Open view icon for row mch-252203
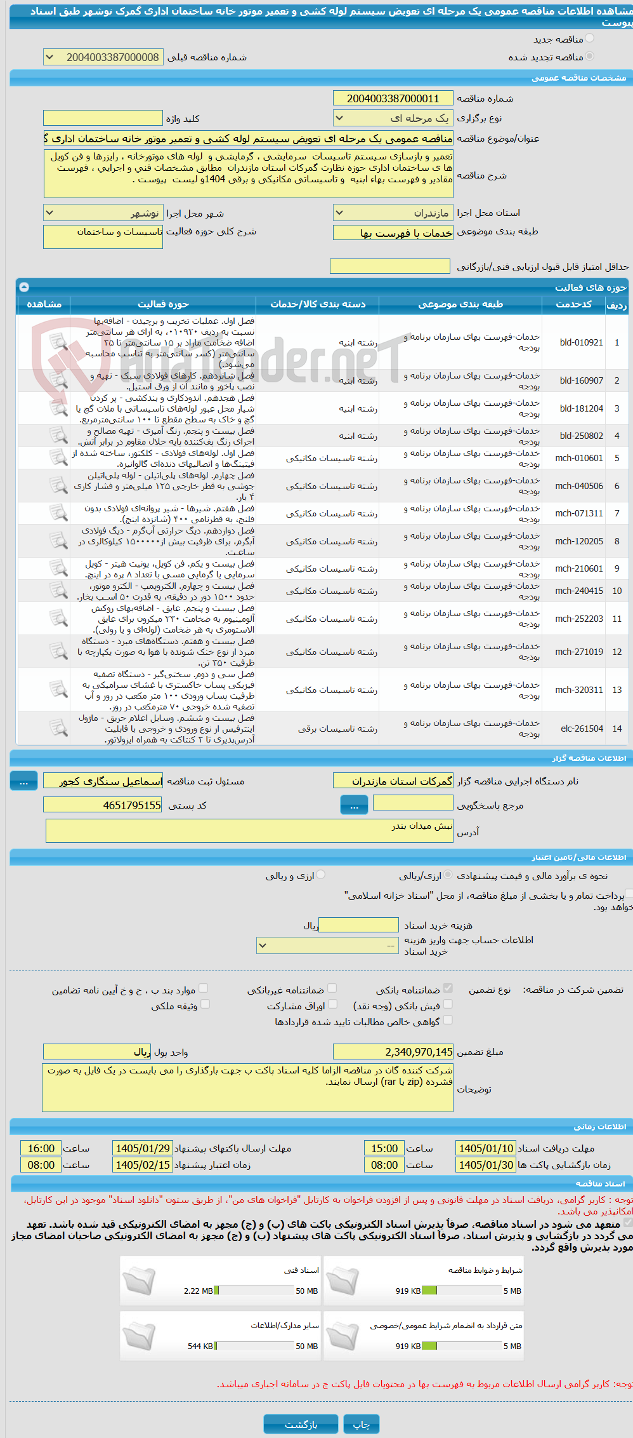The height and width of the screenshot is (1438, 633). click(58, 618)
